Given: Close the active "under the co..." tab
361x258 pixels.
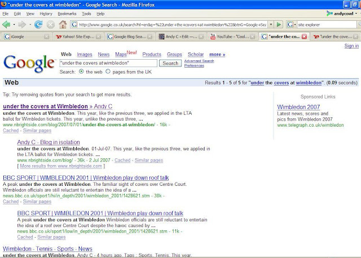Looking at the screenshot, I should click(x=304, y=37).
